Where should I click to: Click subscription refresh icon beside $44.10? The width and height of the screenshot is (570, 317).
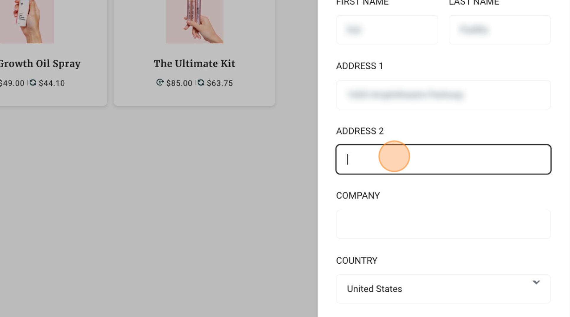33,83
